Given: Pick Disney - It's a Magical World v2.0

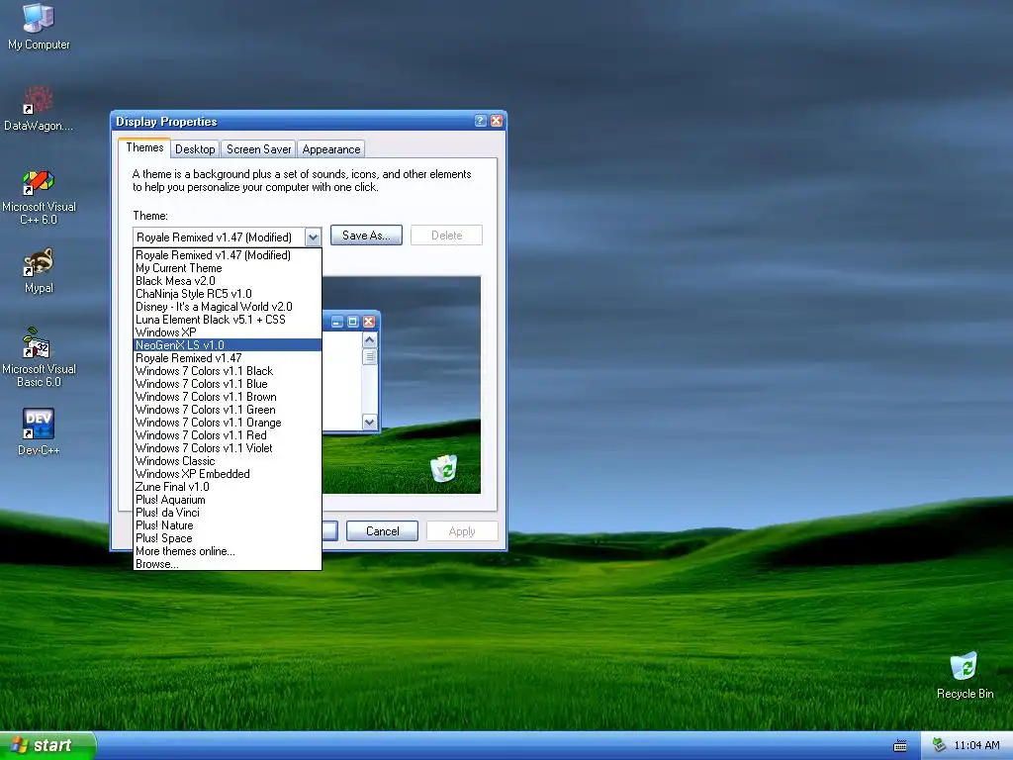Looking at the screenshot, I should point(228,307).
